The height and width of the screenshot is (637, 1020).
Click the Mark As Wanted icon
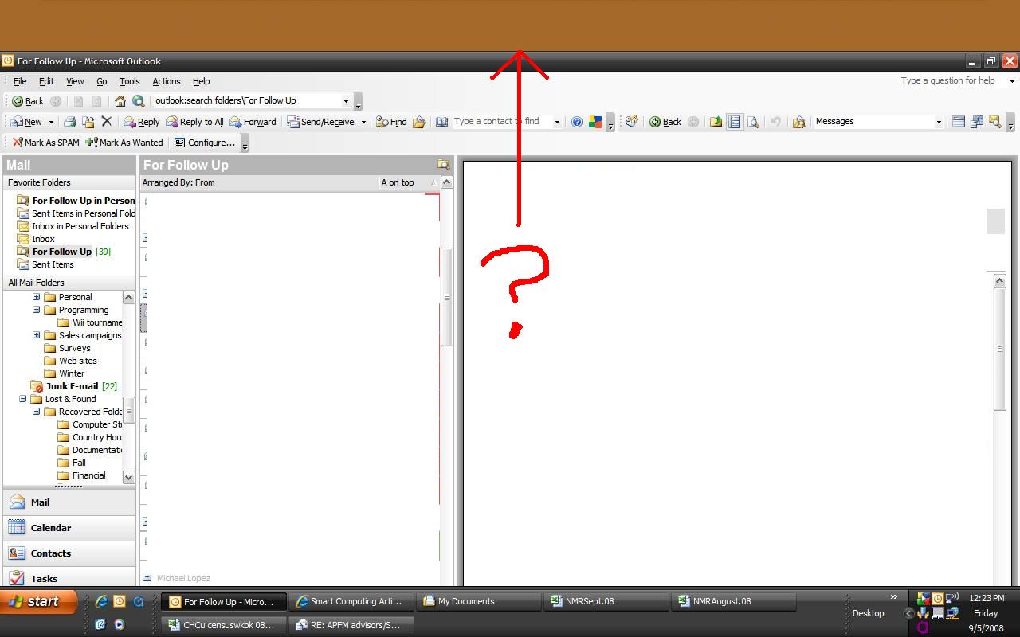(x=92, y=143)
